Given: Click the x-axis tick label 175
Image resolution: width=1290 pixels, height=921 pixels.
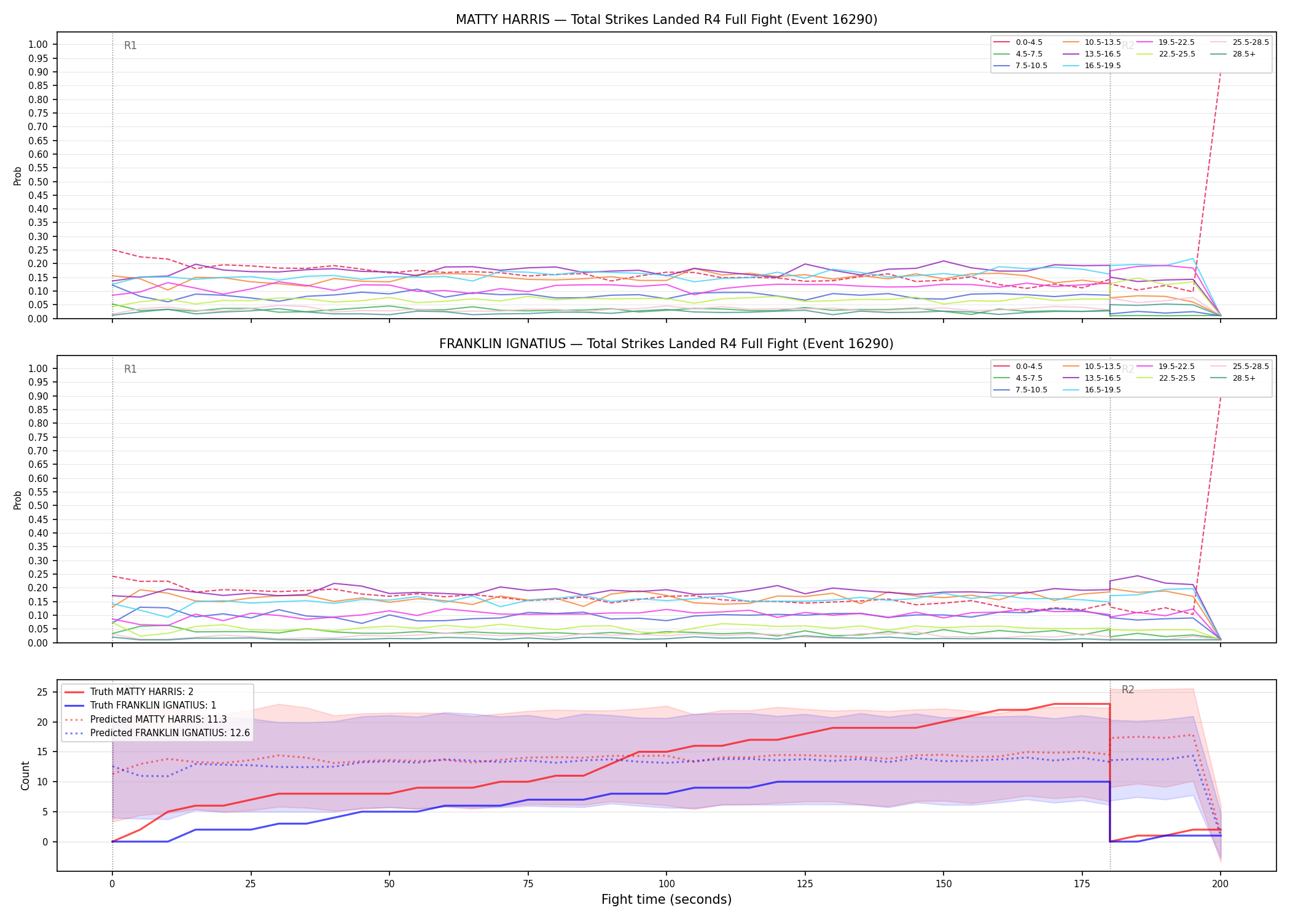Looking at the screenshot, I should point(1082,884).
